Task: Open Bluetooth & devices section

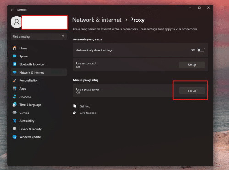Action: point(38,64)
